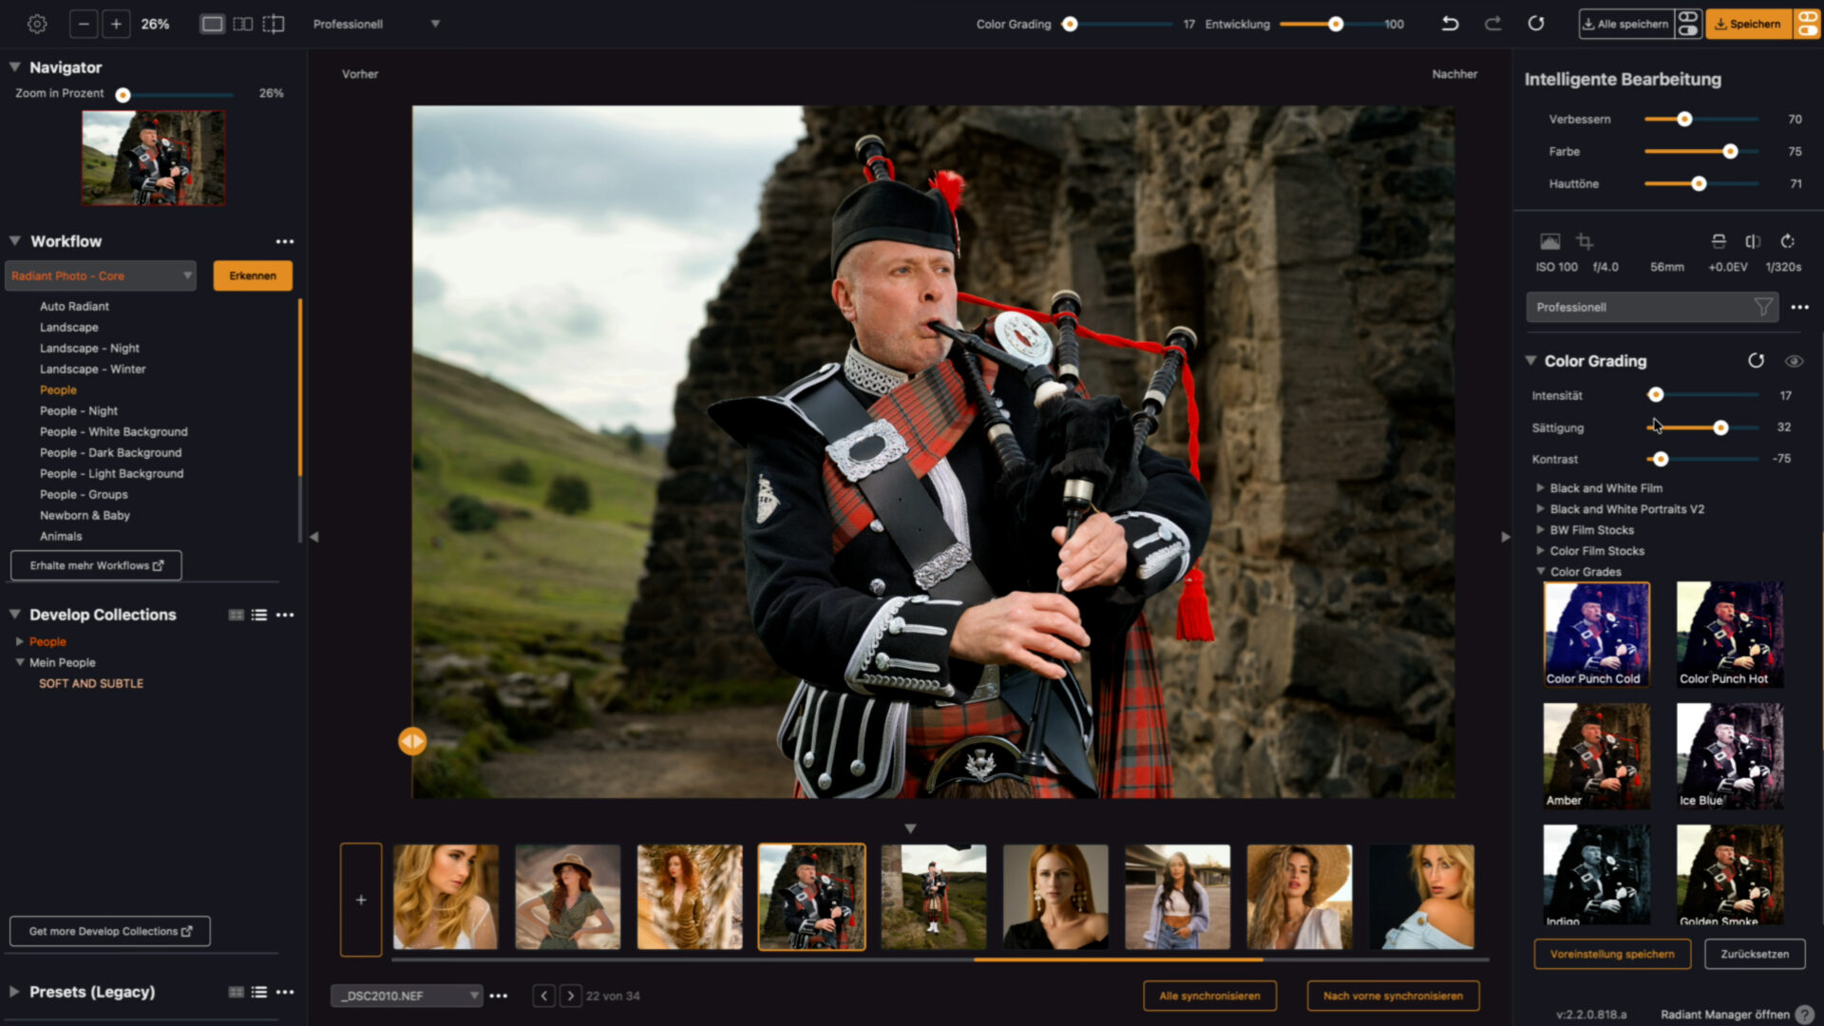Select the Auto Radiant workflow
The width and height of the screenshot is (1824, 1026).
74,306
